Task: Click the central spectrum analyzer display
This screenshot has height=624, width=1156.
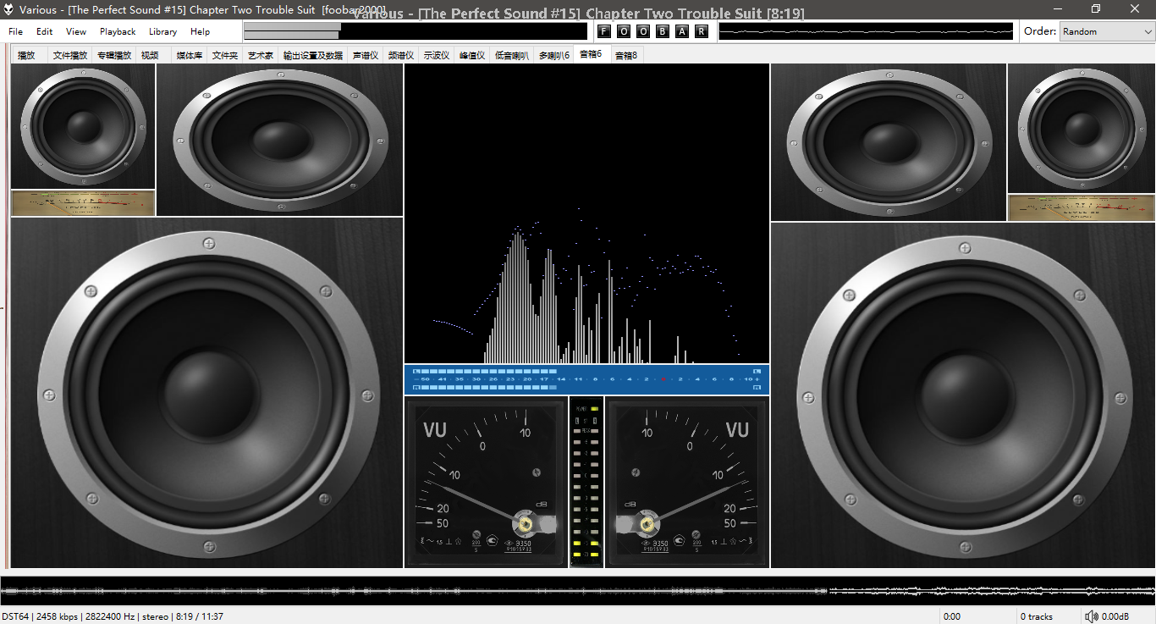Action: pos(586,213)
